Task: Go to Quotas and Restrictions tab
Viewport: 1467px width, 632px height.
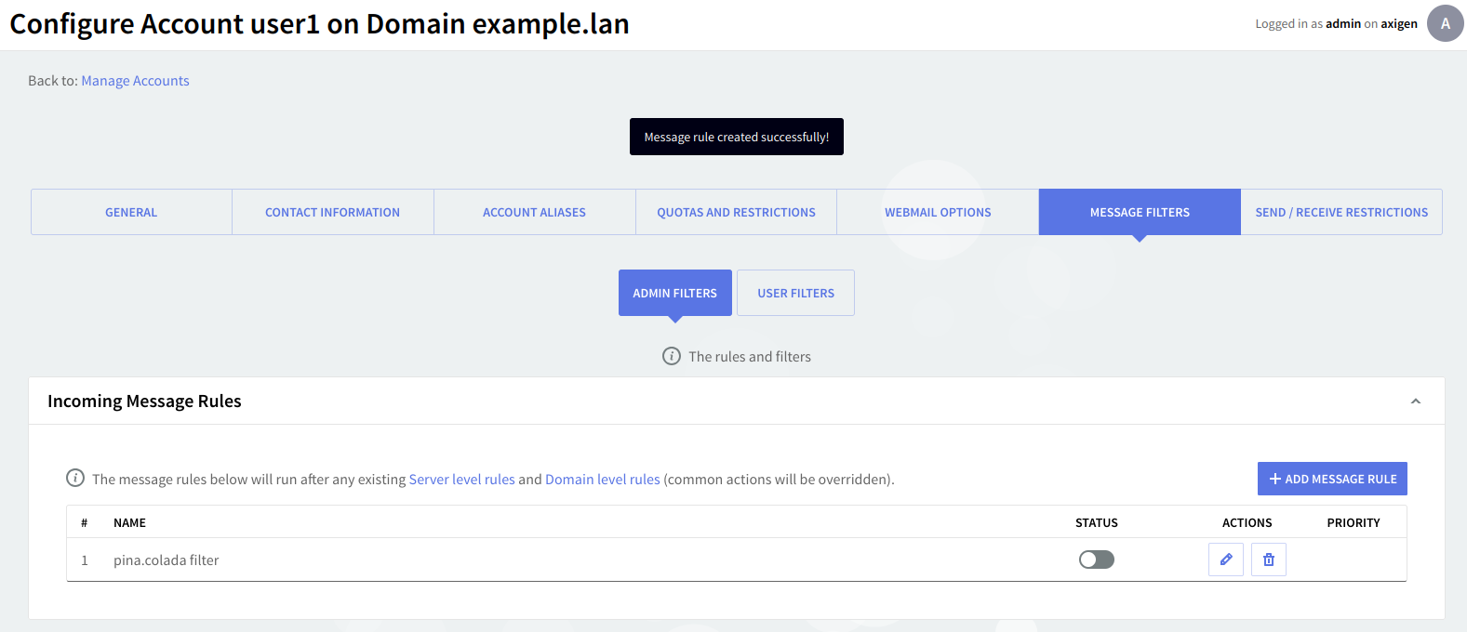Action: click(736, 212)
